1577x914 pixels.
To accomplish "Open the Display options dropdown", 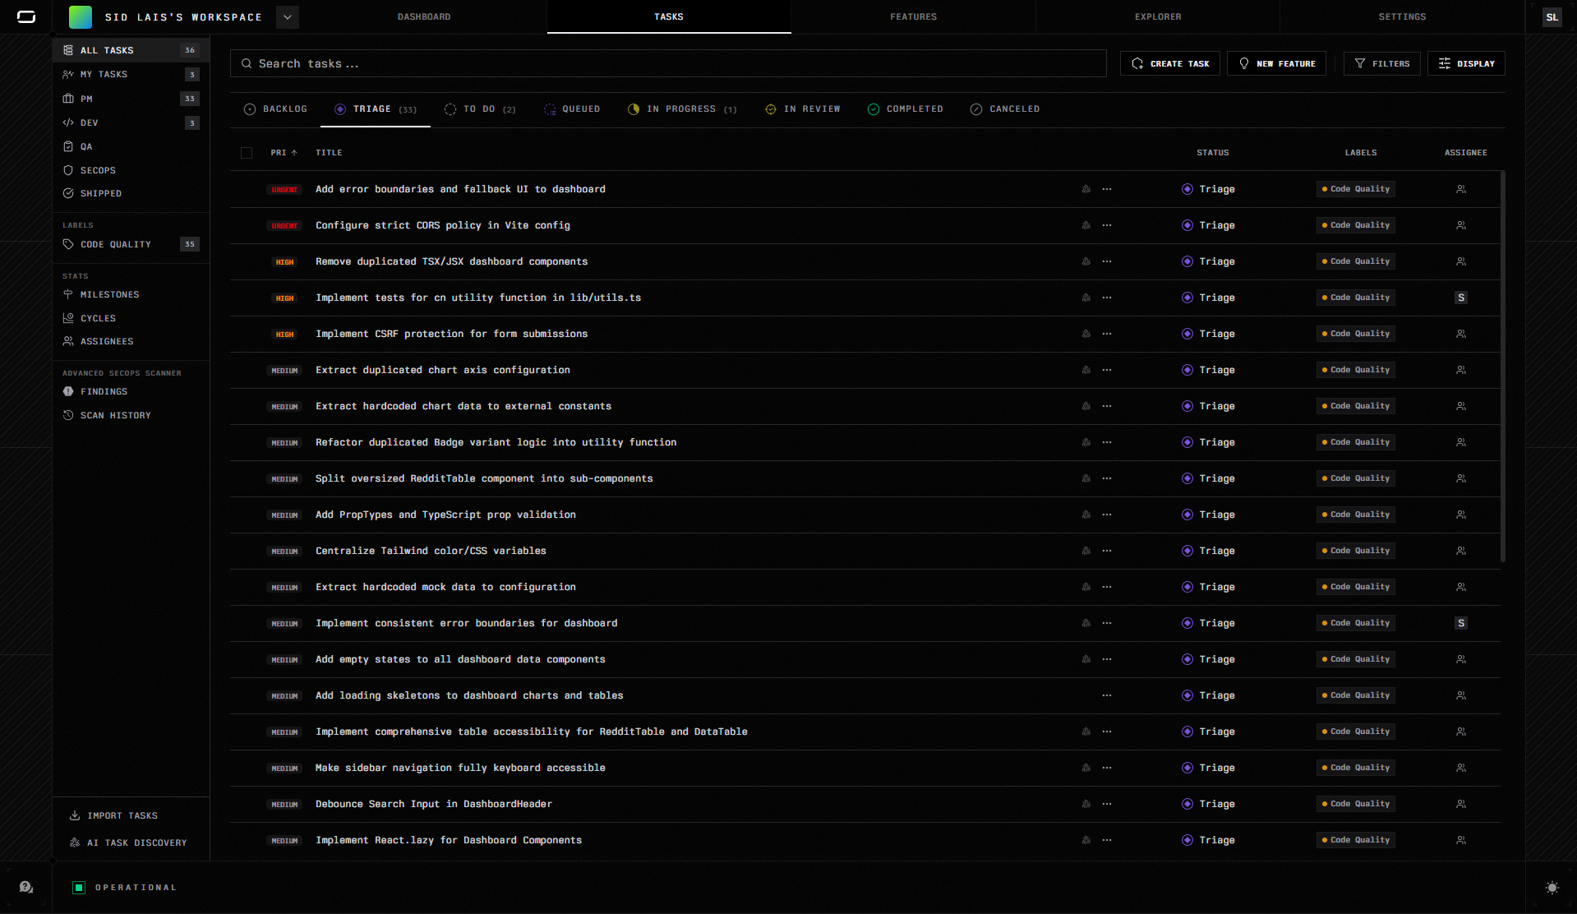I will (x=1466, y=64).
